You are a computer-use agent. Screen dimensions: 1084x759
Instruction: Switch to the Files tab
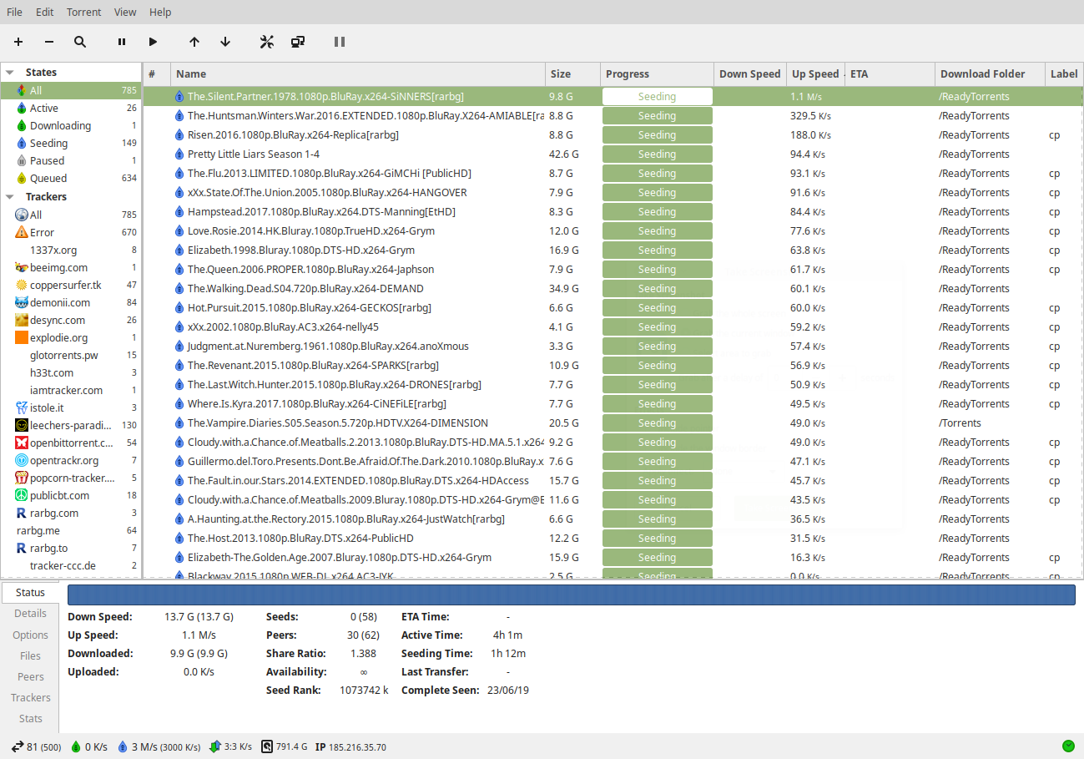coord(30,655)
